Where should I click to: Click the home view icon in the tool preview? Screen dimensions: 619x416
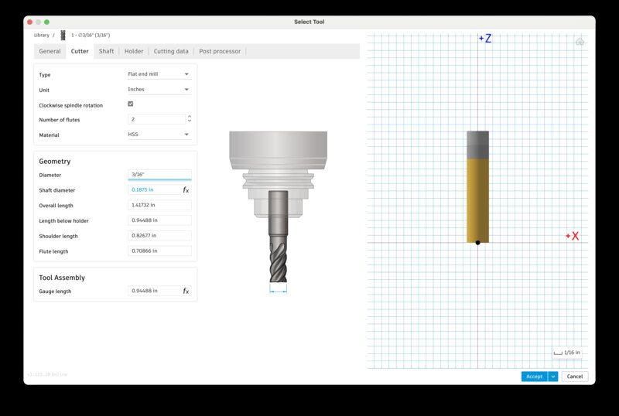click(580, 42)
